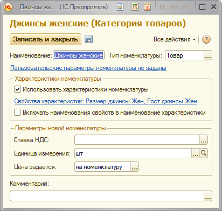
Task: Open the calculator icon in title bar
Action: [x=135, y=7]
